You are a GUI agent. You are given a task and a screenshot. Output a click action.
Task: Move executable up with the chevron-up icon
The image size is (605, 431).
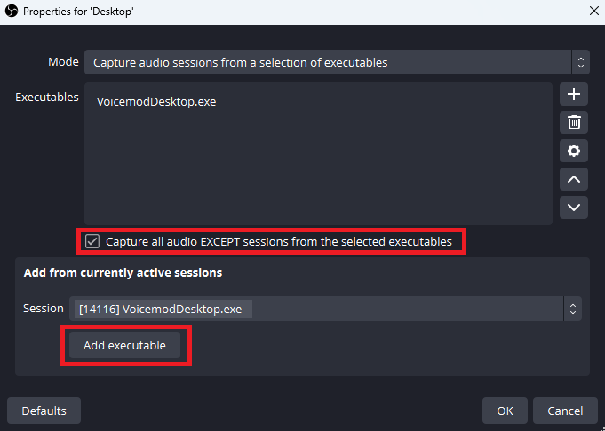pyautogui.click(x=574, y=179)
